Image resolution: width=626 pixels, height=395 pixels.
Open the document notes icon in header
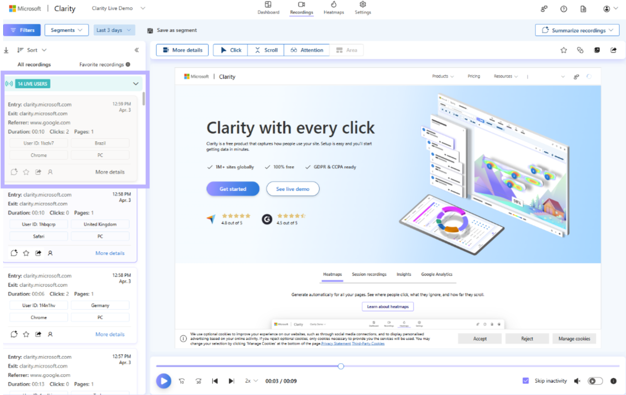pos(583,9)
